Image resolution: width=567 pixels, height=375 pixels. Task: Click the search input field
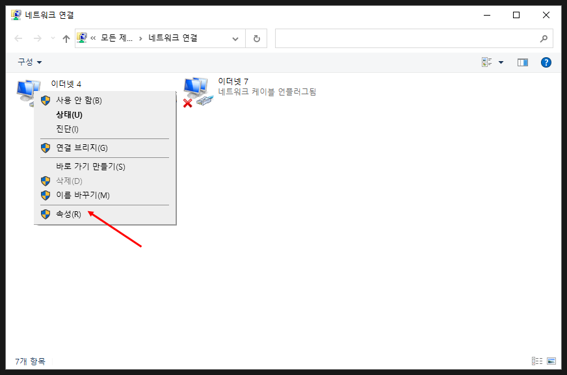(x=414, y=38)
